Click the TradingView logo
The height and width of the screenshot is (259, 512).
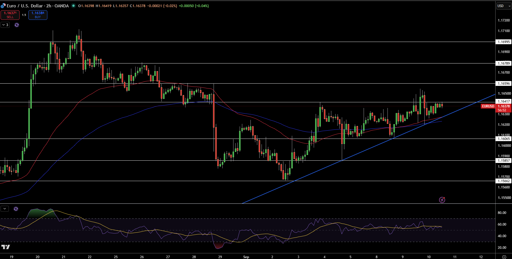pyautogui.click(x=6, y=247)
